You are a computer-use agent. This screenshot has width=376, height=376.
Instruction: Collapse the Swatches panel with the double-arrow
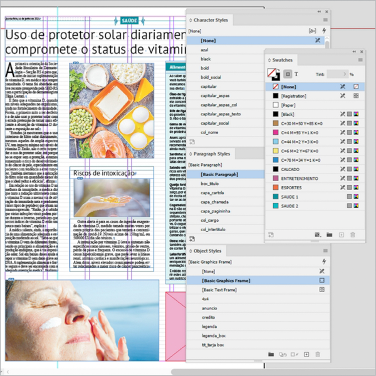(x=354, y=51)
